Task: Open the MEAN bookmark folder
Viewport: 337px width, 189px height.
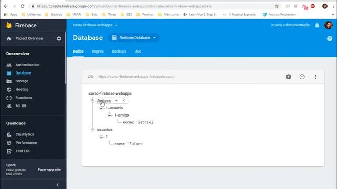Action: point(74,14)
